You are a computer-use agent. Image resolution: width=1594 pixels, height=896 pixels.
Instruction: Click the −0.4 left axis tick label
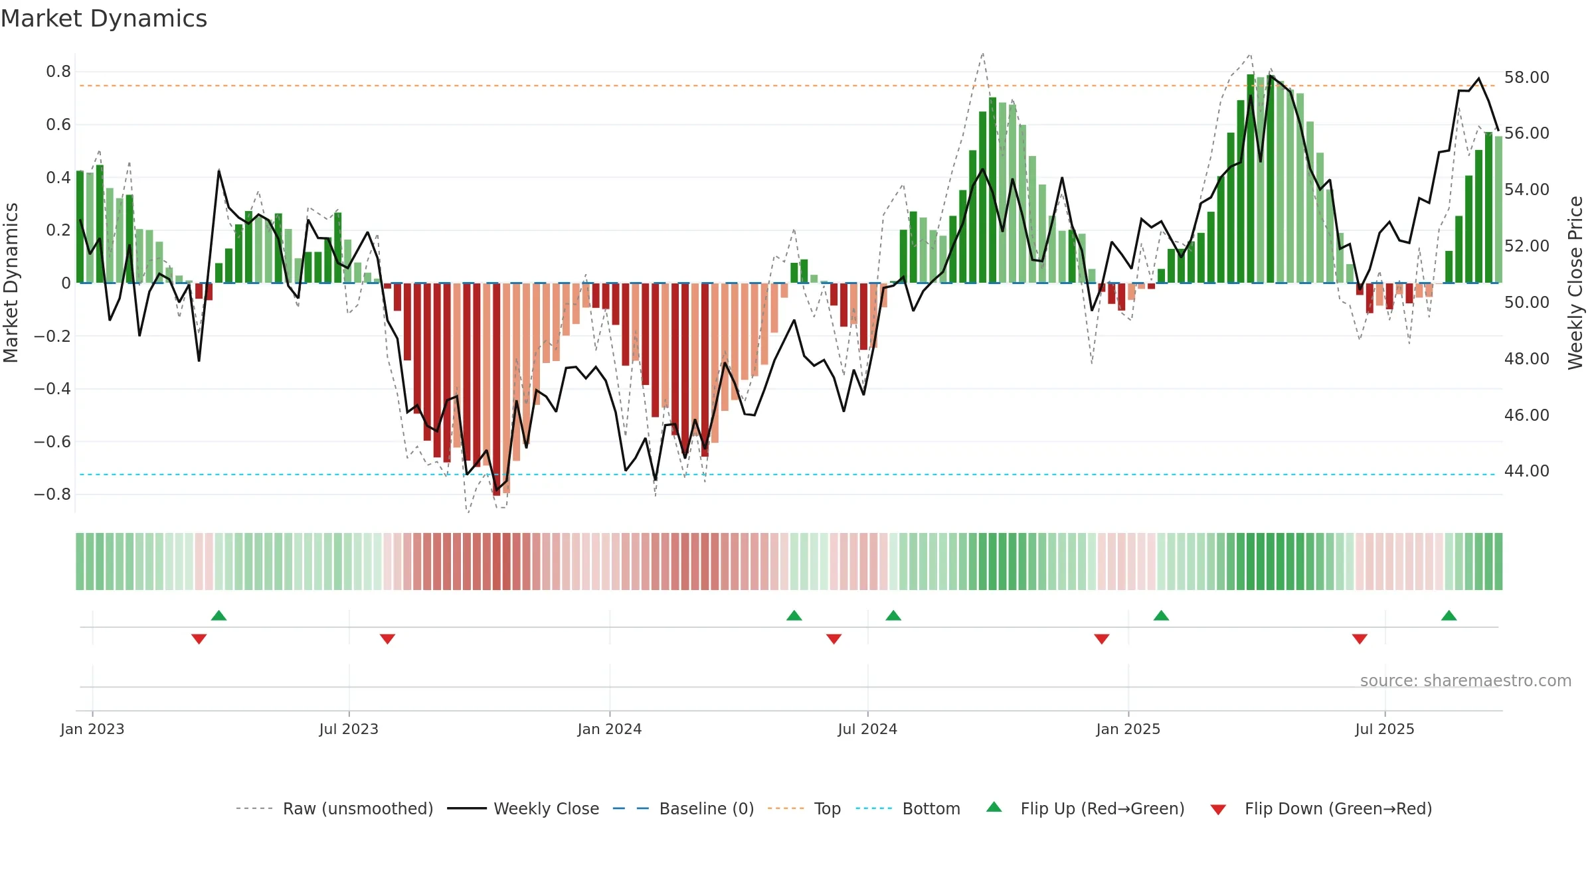coord(52,389)
